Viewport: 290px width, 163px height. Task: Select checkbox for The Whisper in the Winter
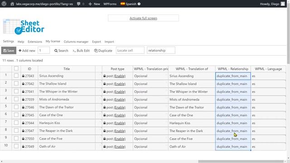tap(16, 91)
